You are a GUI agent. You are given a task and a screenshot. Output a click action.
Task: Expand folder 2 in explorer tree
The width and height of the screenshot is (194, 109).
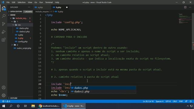[12, 45]
